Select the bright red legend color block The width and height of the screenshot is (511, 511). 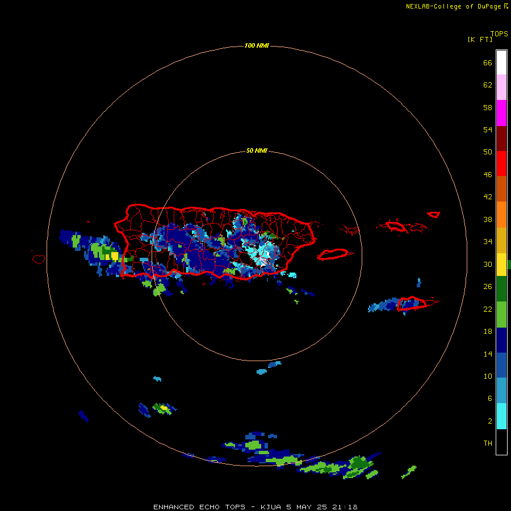click(501, 164)
